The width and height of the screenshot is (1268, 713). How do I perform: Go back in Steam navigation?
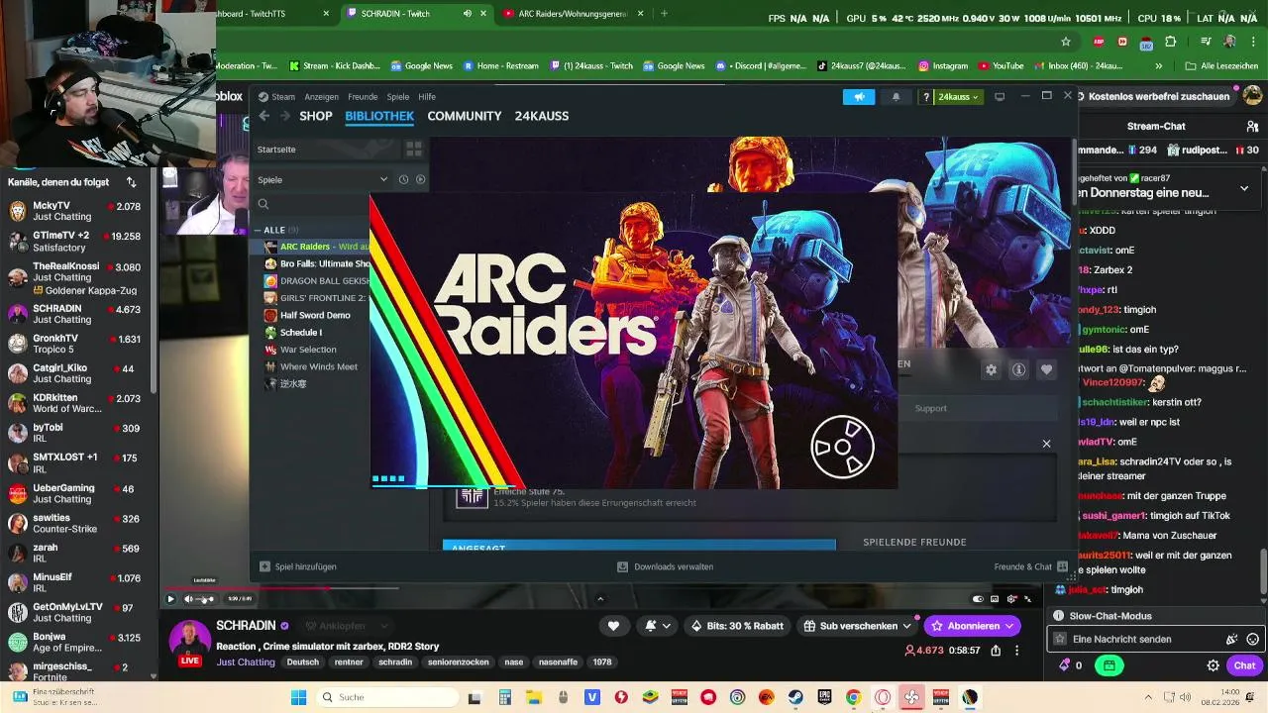[264, 116]
